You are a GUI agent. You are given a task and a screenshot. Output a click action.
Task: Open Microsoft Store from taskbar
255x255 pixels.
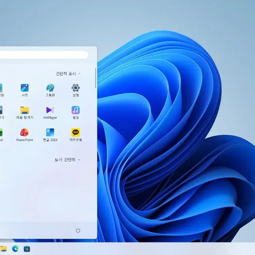(27, 249)
